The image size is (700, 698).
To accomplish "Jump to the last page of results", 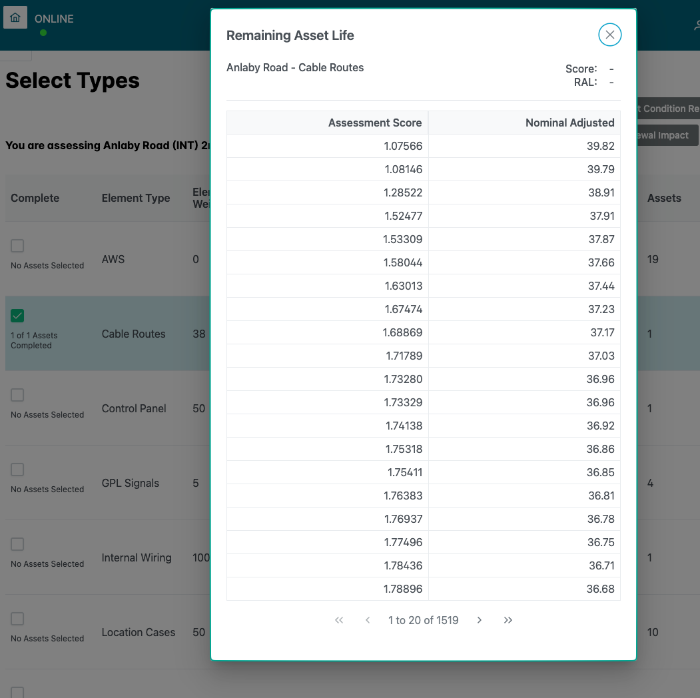I will (x=508, y=620).
